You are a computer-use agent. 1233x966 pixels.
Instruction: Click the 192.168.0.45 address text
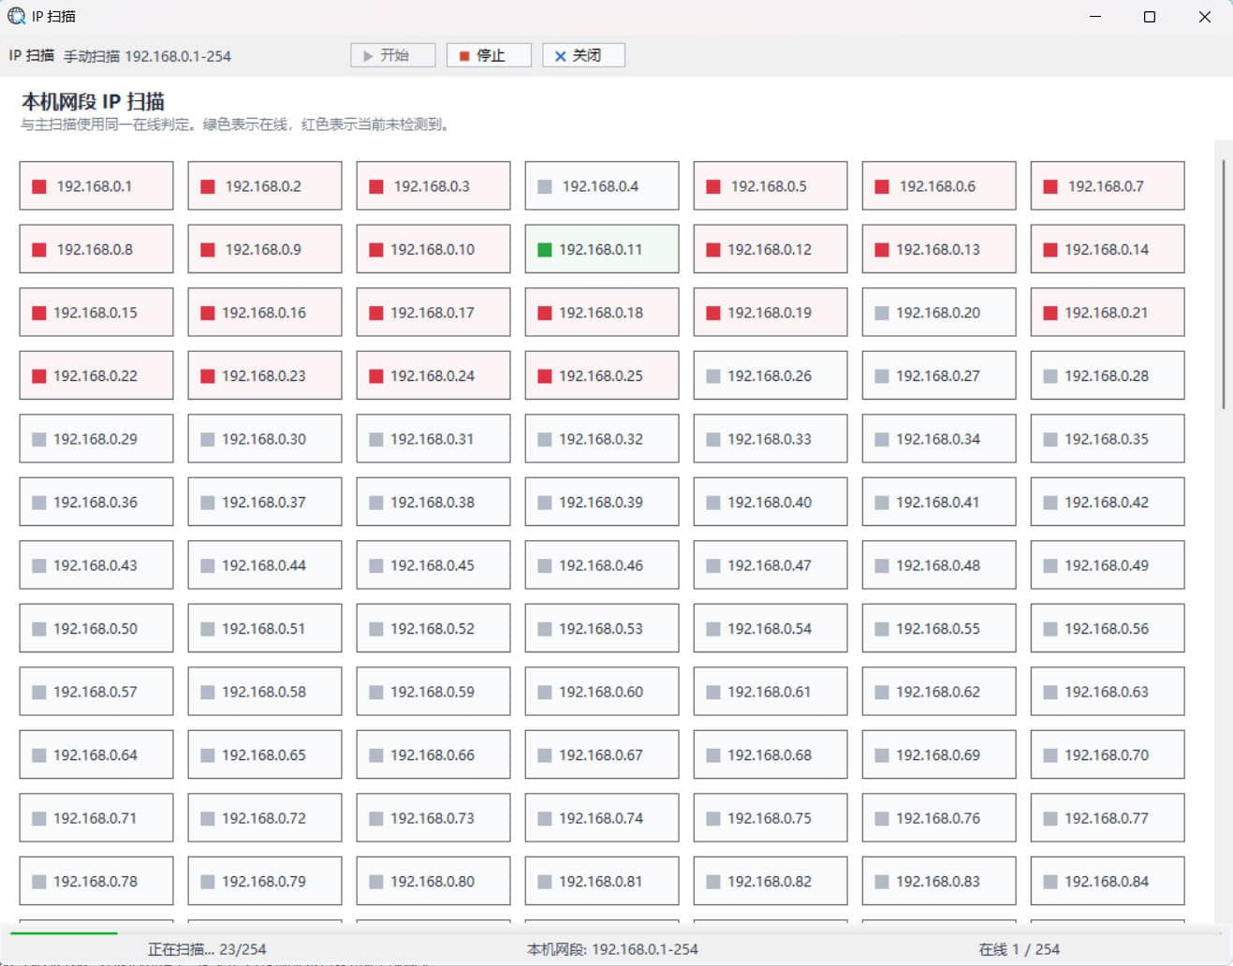click(x=433, y=565)
